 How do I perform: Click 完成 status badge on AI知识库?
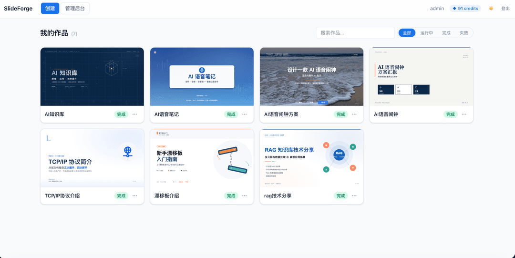pyautogui.click(x=121, y=114)
